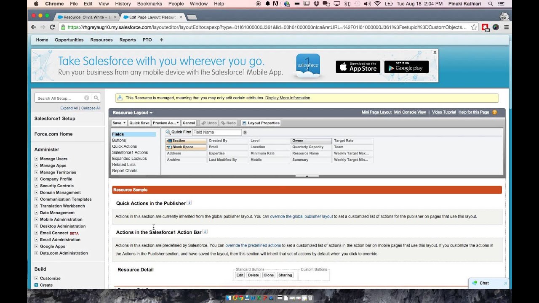Go to the Reports tab

(128, 40)
